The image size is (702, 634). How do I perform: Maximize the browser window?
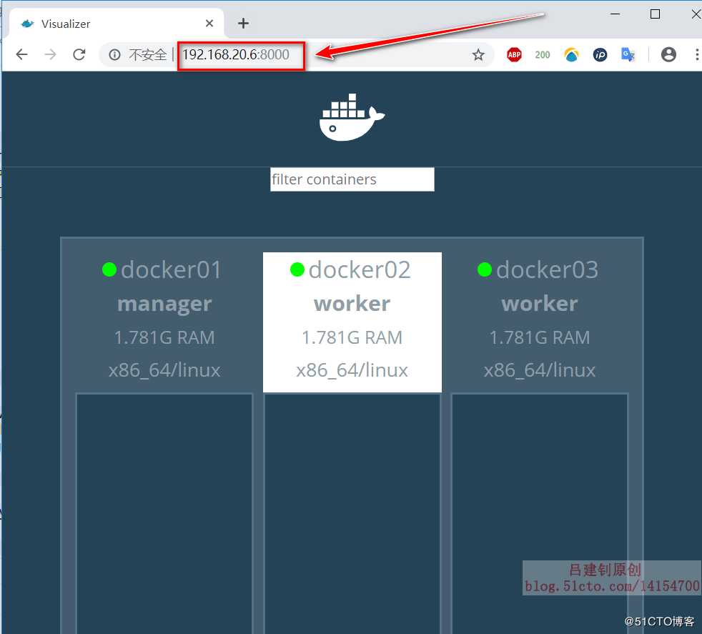click(655, 14)
